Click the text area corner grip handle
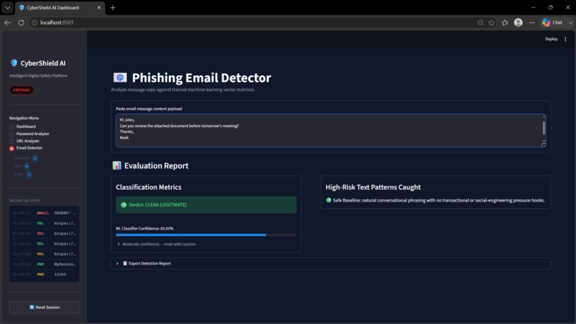576x324 pixels. tap(544, 145)
